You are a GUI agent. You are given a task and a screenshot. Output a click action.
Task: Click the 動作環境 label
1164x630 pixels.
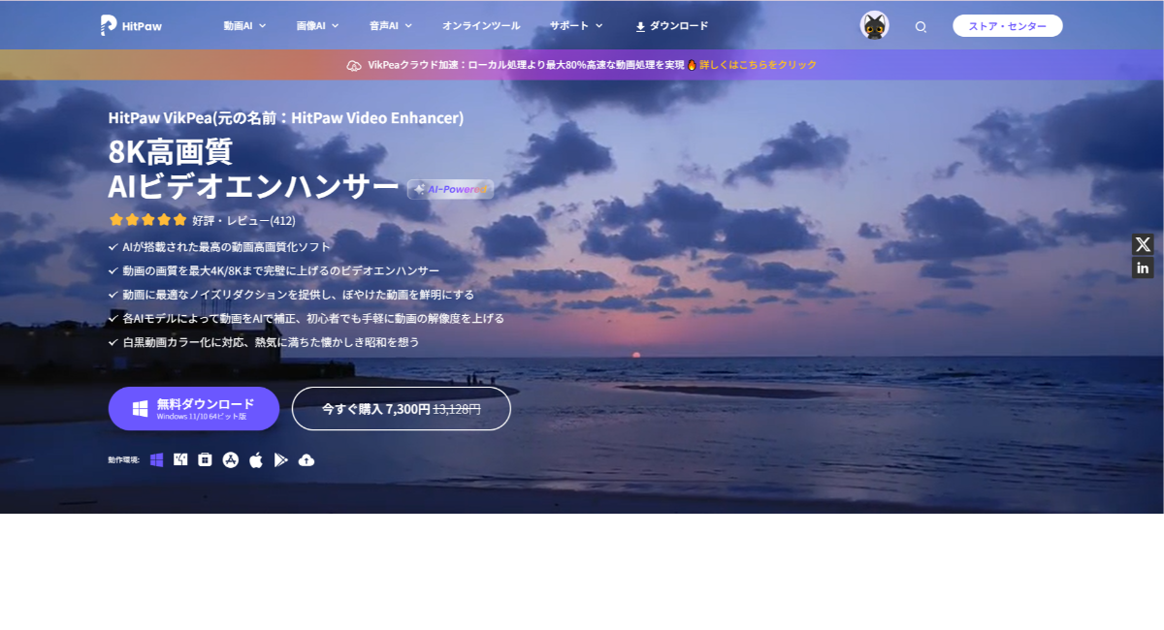click(x=123, y=459)
